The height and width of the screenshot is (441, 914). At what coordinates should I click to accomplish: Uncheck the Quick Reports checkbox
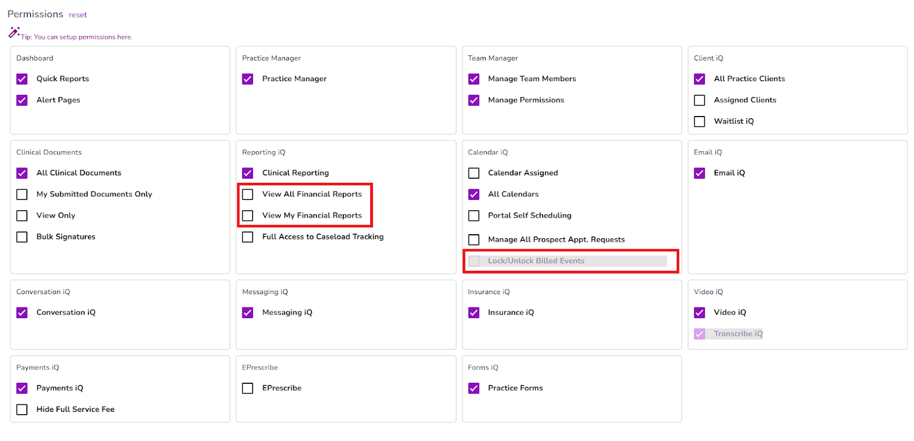[x=22, y=79]
